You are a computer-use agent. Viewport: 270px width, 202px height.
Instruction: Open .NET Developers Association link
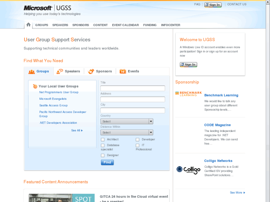[58, 123]
